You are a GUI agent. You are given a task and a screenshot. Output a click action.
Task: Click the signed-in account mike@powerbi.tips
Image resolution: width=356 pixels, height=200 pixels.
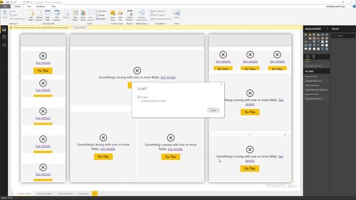point(335,7)
